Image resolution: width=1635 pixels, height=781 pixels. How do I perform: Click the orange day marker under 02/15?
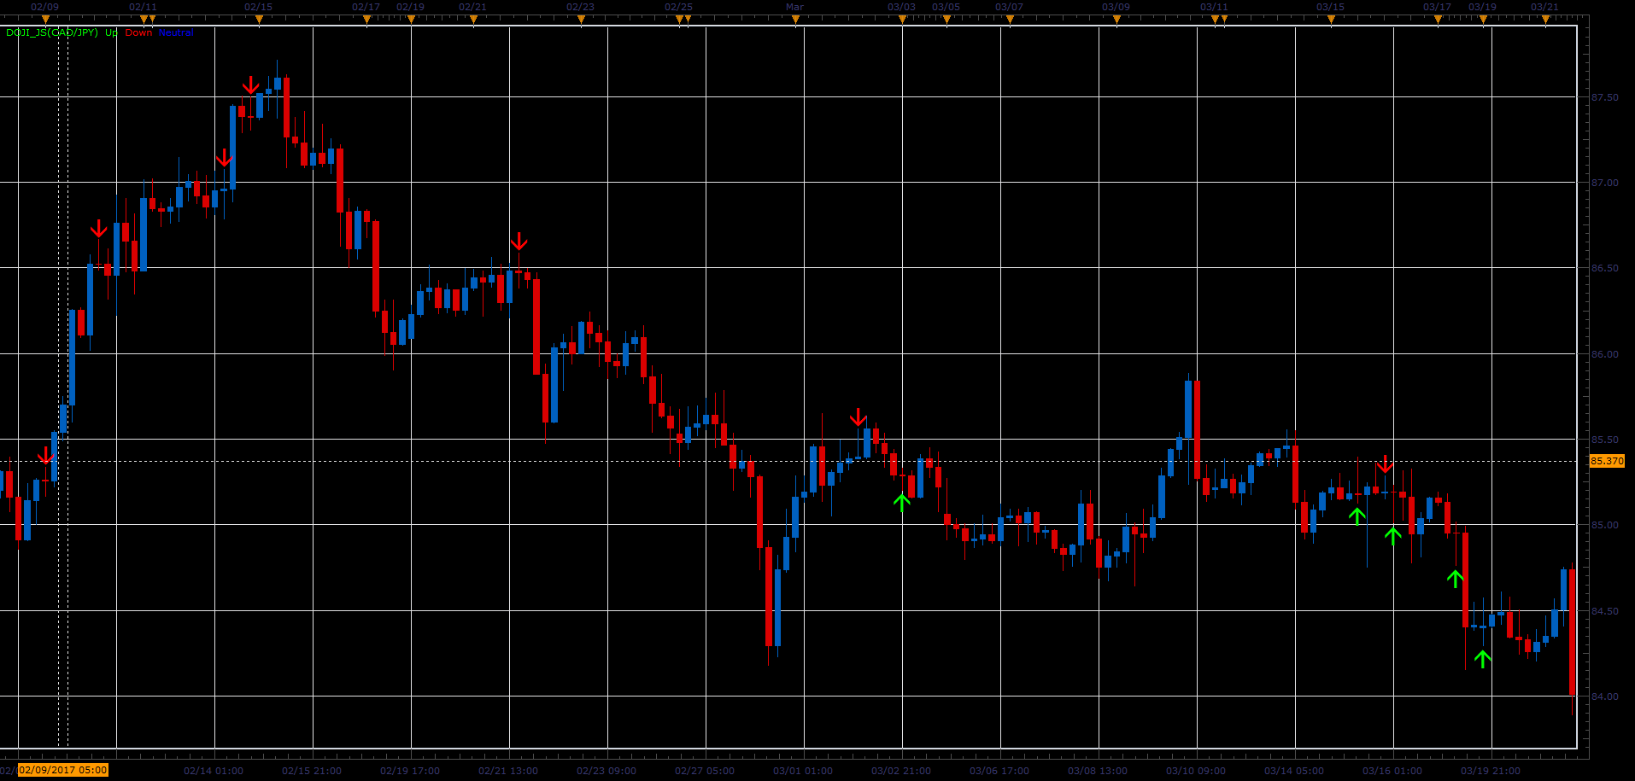259,19
